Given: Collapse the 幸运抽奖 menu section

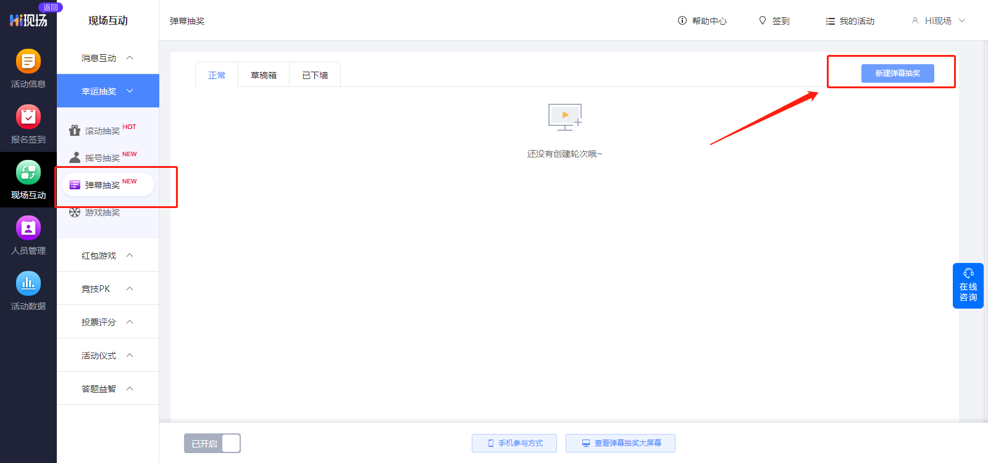Looking at the screenshot, I should [107, 91].
